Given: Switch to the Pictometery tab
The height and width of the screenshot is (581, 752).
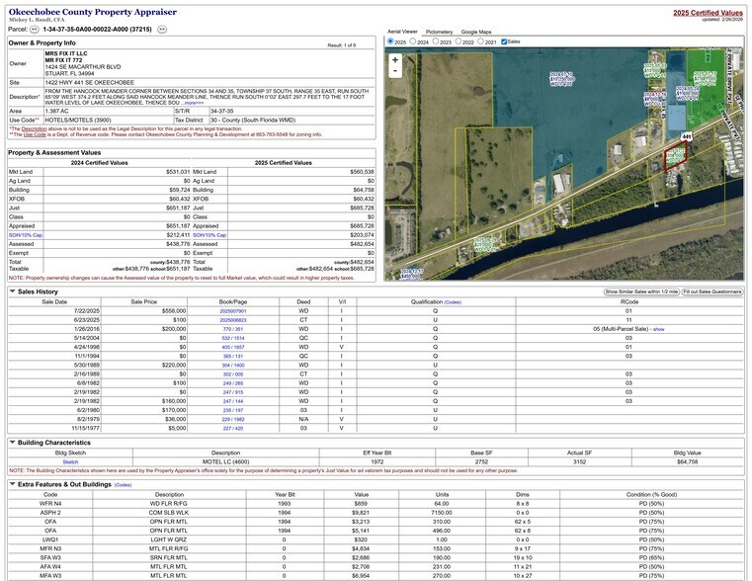Looking at the screenshot, I should pos(439,32).
